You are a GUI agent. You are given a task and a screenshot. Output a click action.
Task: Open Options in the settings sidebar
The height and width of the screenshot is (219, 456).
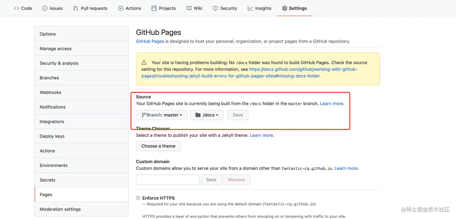coord(81,34)
